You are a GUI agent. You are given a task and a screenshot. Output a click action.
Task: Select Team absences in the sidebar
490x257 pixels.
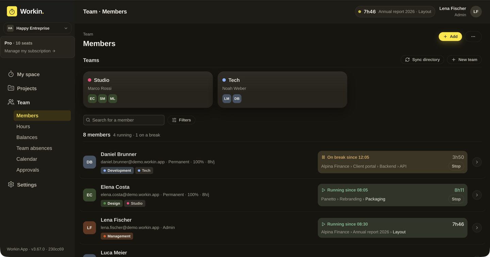pos(42,148)
